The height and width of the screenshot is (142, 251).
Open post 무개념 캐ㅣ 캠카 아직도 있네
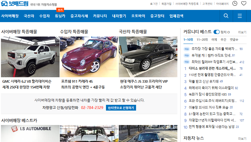(211, 55)
